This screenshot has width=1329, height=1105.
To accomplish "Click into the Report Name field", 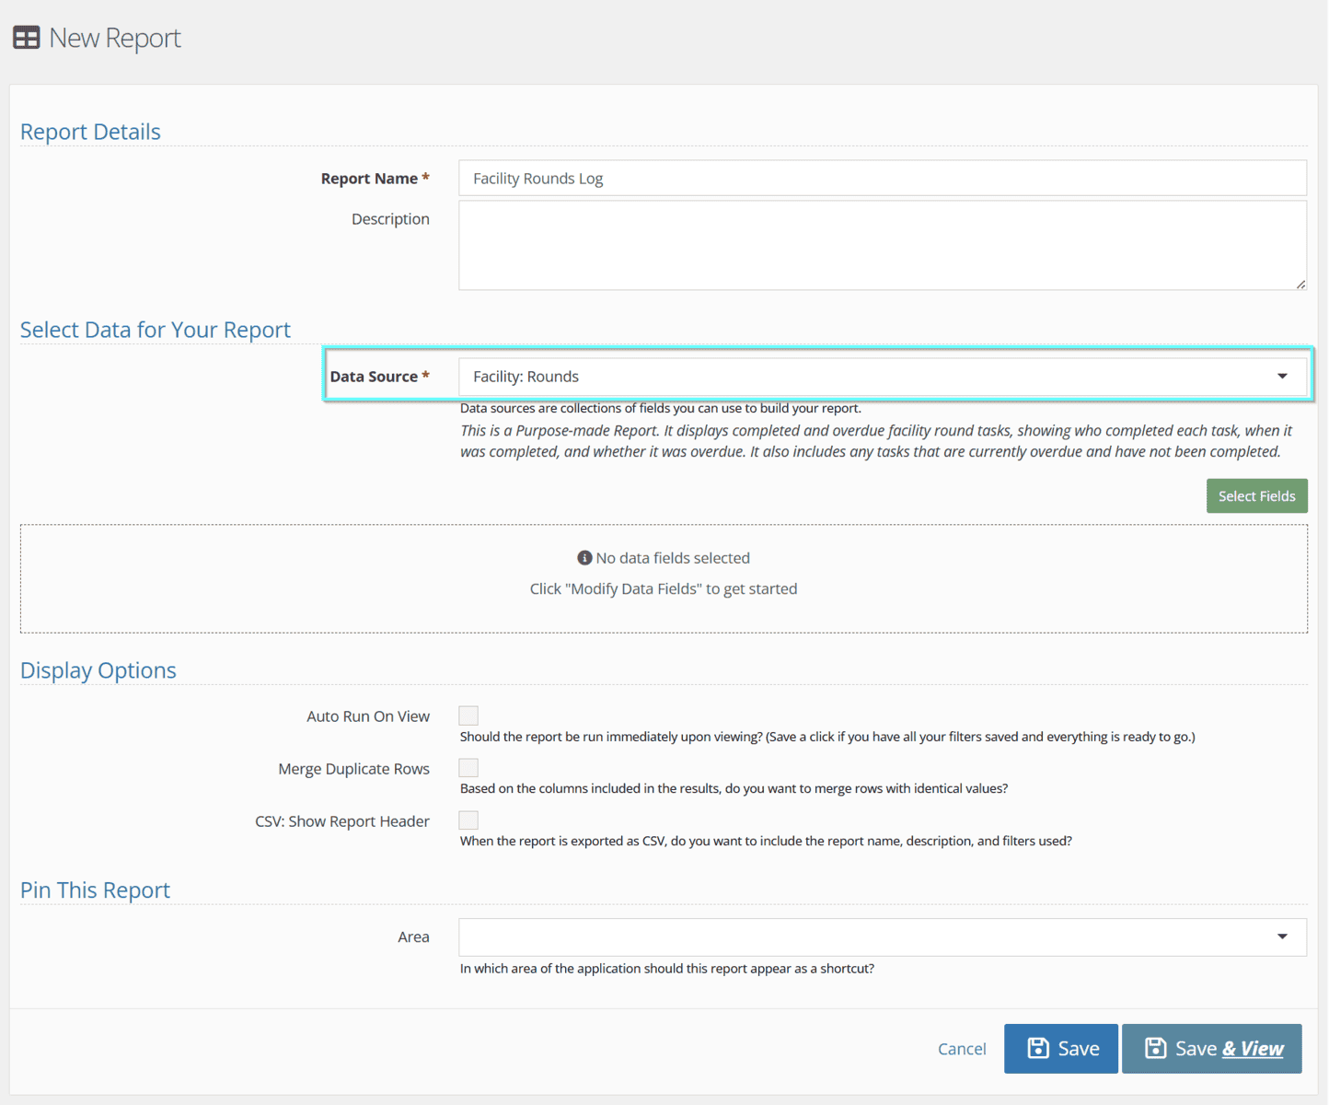I will 883,179.
